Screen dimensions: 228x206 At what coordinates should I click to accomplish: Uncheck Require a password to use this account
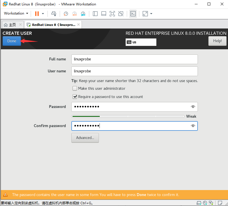75,97
